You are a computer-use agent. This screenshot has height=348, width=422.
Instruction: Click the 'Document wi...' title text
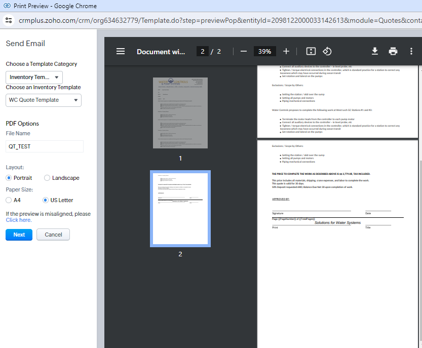[x=161, y=52]
